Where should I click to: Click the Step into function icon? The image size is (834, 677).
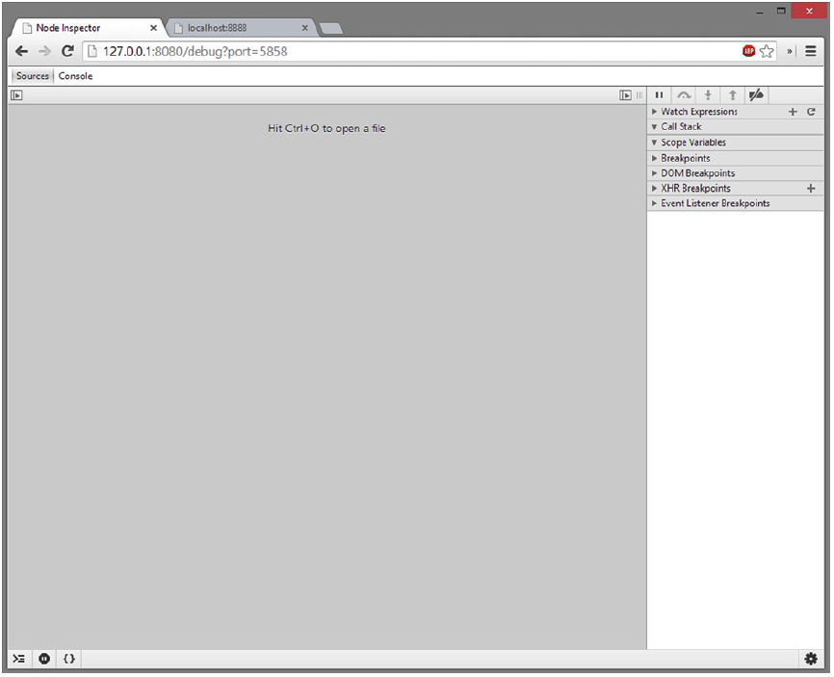[x=708, y=95]
